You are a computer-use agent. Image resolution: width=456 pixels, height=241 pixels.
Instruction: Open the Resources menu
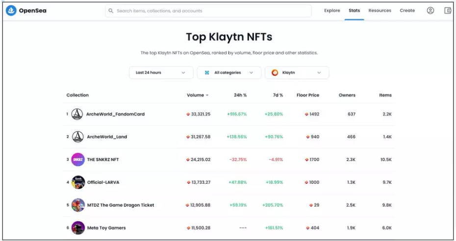coord(380,10)
